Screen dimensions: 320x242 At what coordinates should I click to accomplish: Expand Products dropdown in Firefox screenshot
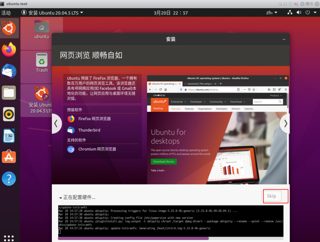tap(276, 95)
